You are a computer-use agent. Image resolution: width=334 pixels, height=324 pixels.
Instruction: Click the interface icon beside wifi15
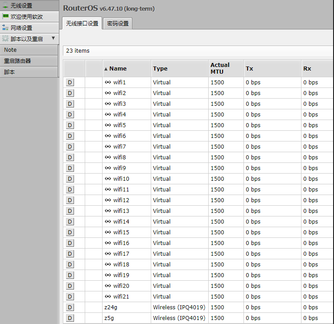[108, 233]
